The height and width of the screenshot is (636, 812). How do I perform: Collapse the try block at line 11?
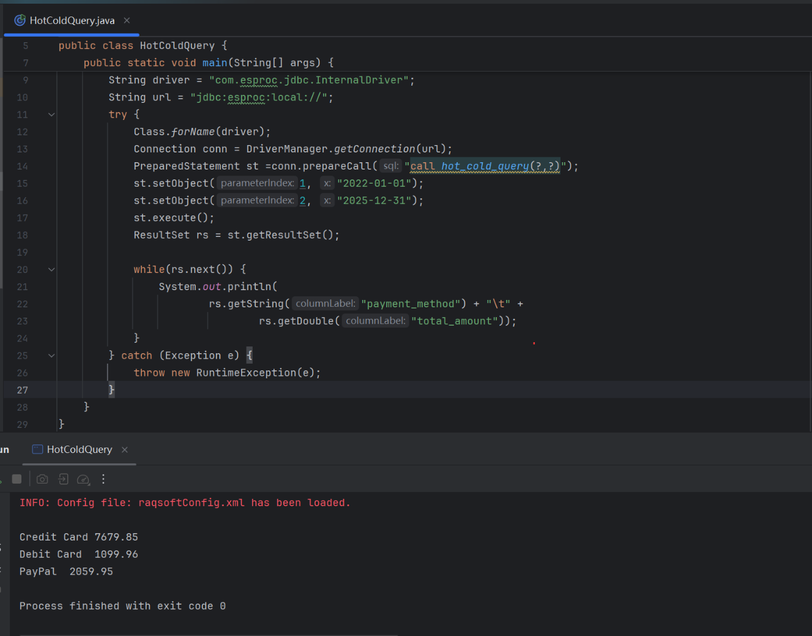click(51, 114)
